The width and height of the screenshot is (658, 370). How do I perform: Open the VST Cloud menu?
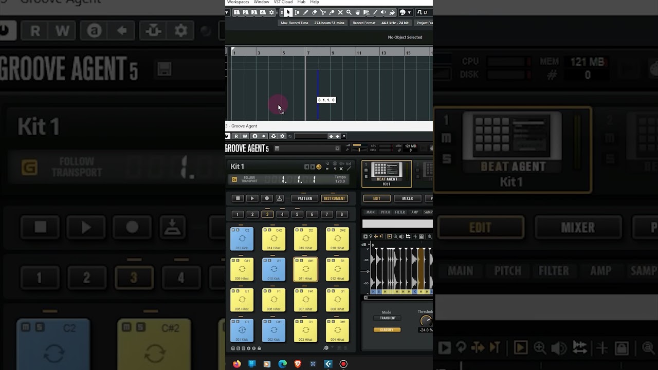point(283,2)
